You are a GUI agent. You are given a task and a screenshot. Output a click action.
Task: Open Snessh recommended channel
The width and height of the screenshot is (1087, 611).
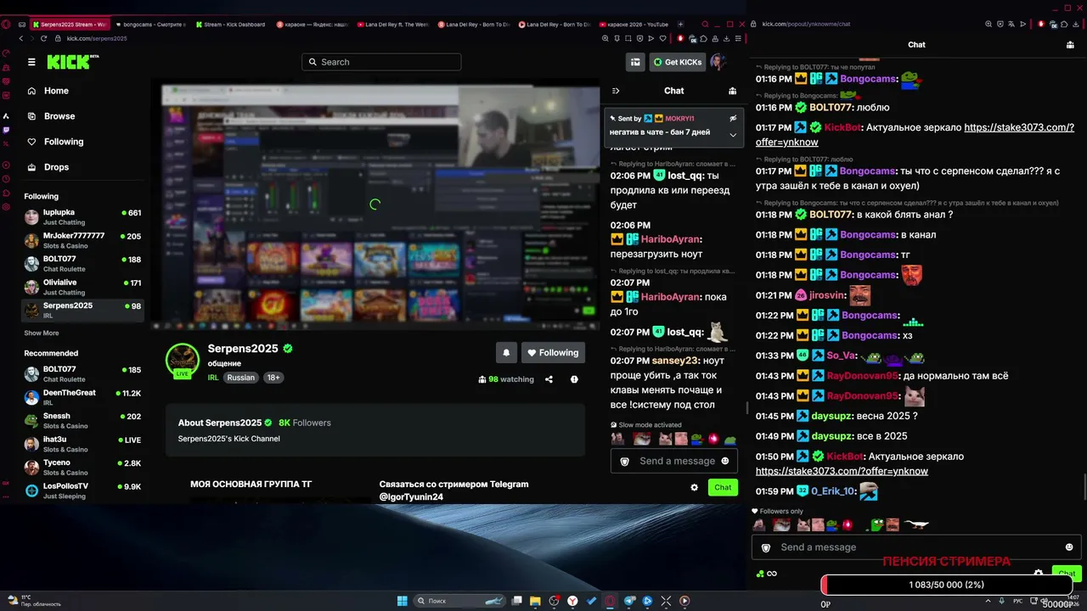point(82,421)
